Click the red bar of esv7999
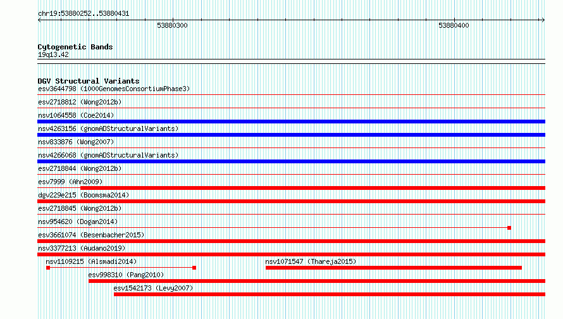The image size is (563, 319). [312, 188]
